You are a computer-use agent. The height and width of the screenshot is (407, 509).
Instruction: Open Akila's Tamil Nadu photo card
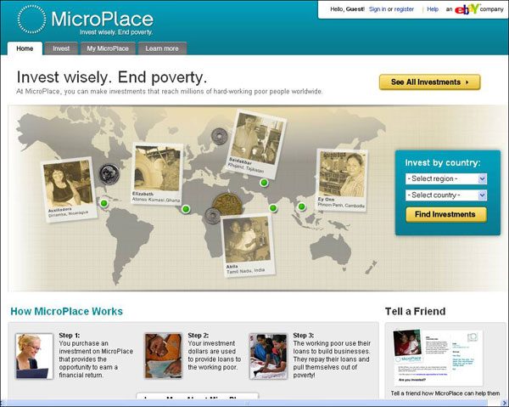tap(249, 245)
